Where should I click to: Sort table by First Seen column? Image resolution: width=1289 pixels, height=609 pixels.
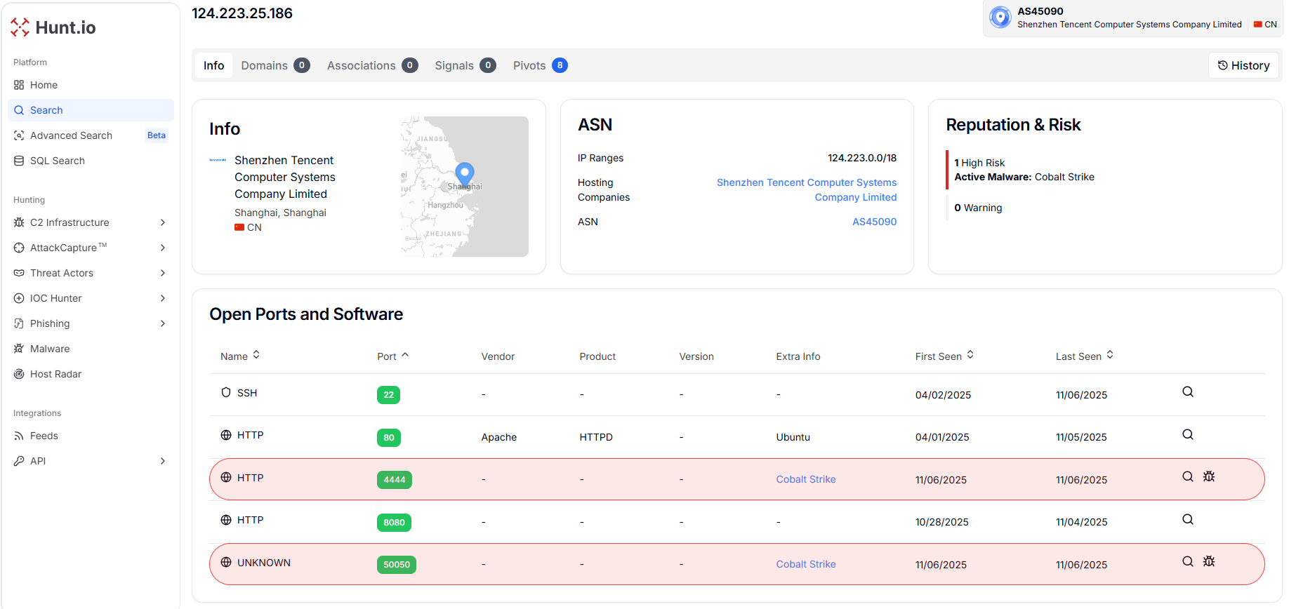pos(945,356)
